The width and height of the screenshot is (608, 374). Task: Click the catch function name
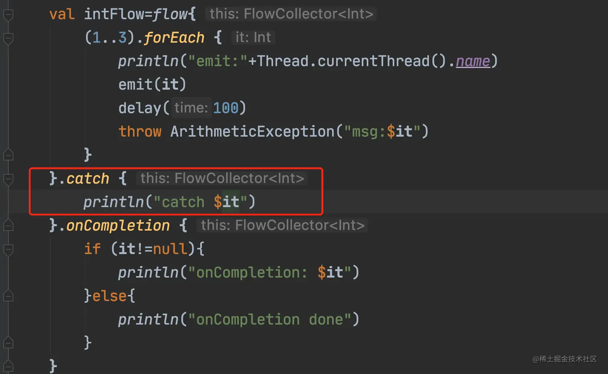coord(87,178)
